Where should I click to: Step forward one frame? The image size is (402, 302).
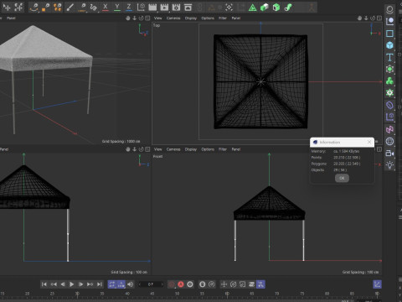tap(80, 284)
